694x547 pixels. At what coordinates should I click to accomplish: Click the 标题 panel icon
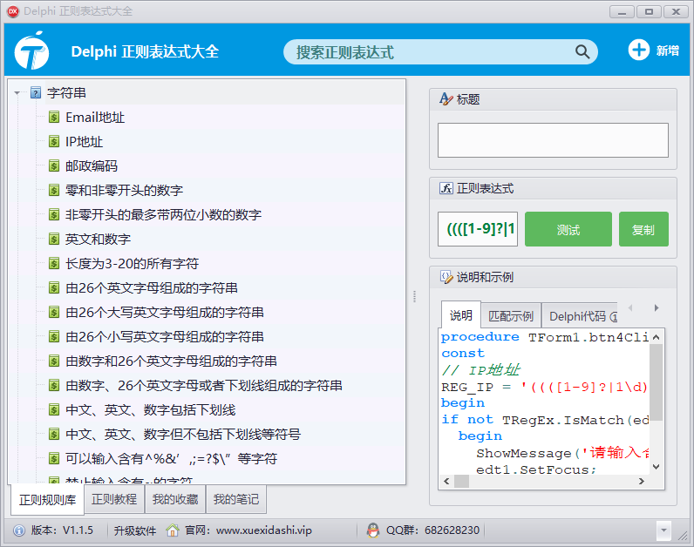pos(446,99)
